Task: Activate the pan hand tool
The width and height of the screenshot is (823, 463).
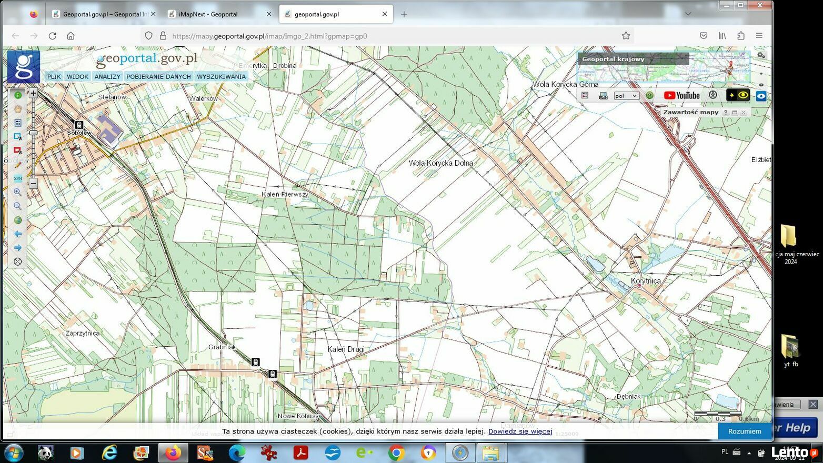Action: coord(18,109)
